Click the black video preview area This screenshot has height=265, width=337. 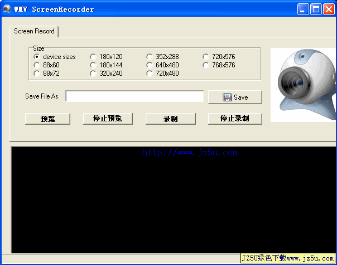coord(174,200)
